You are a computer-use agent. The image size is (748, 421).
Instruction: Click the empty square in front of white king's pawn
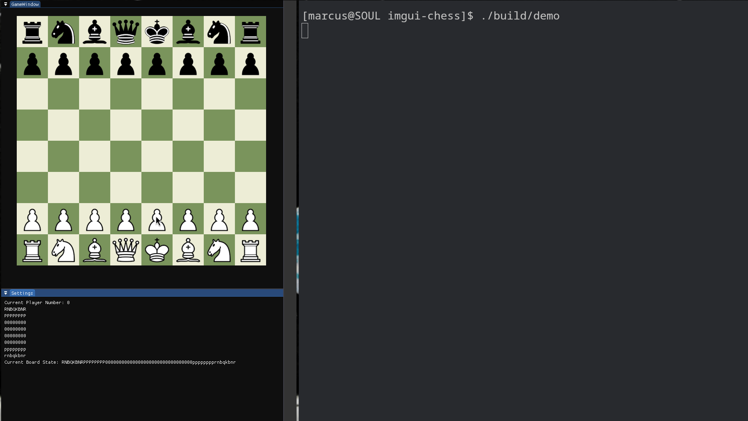[x=157, y=188]
